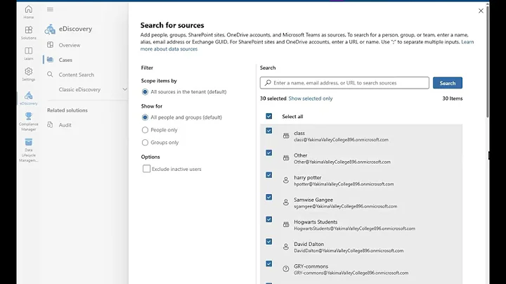Click the person icon beside David Dalton
The width and height of the screenshot is (506, 284).
286,247
